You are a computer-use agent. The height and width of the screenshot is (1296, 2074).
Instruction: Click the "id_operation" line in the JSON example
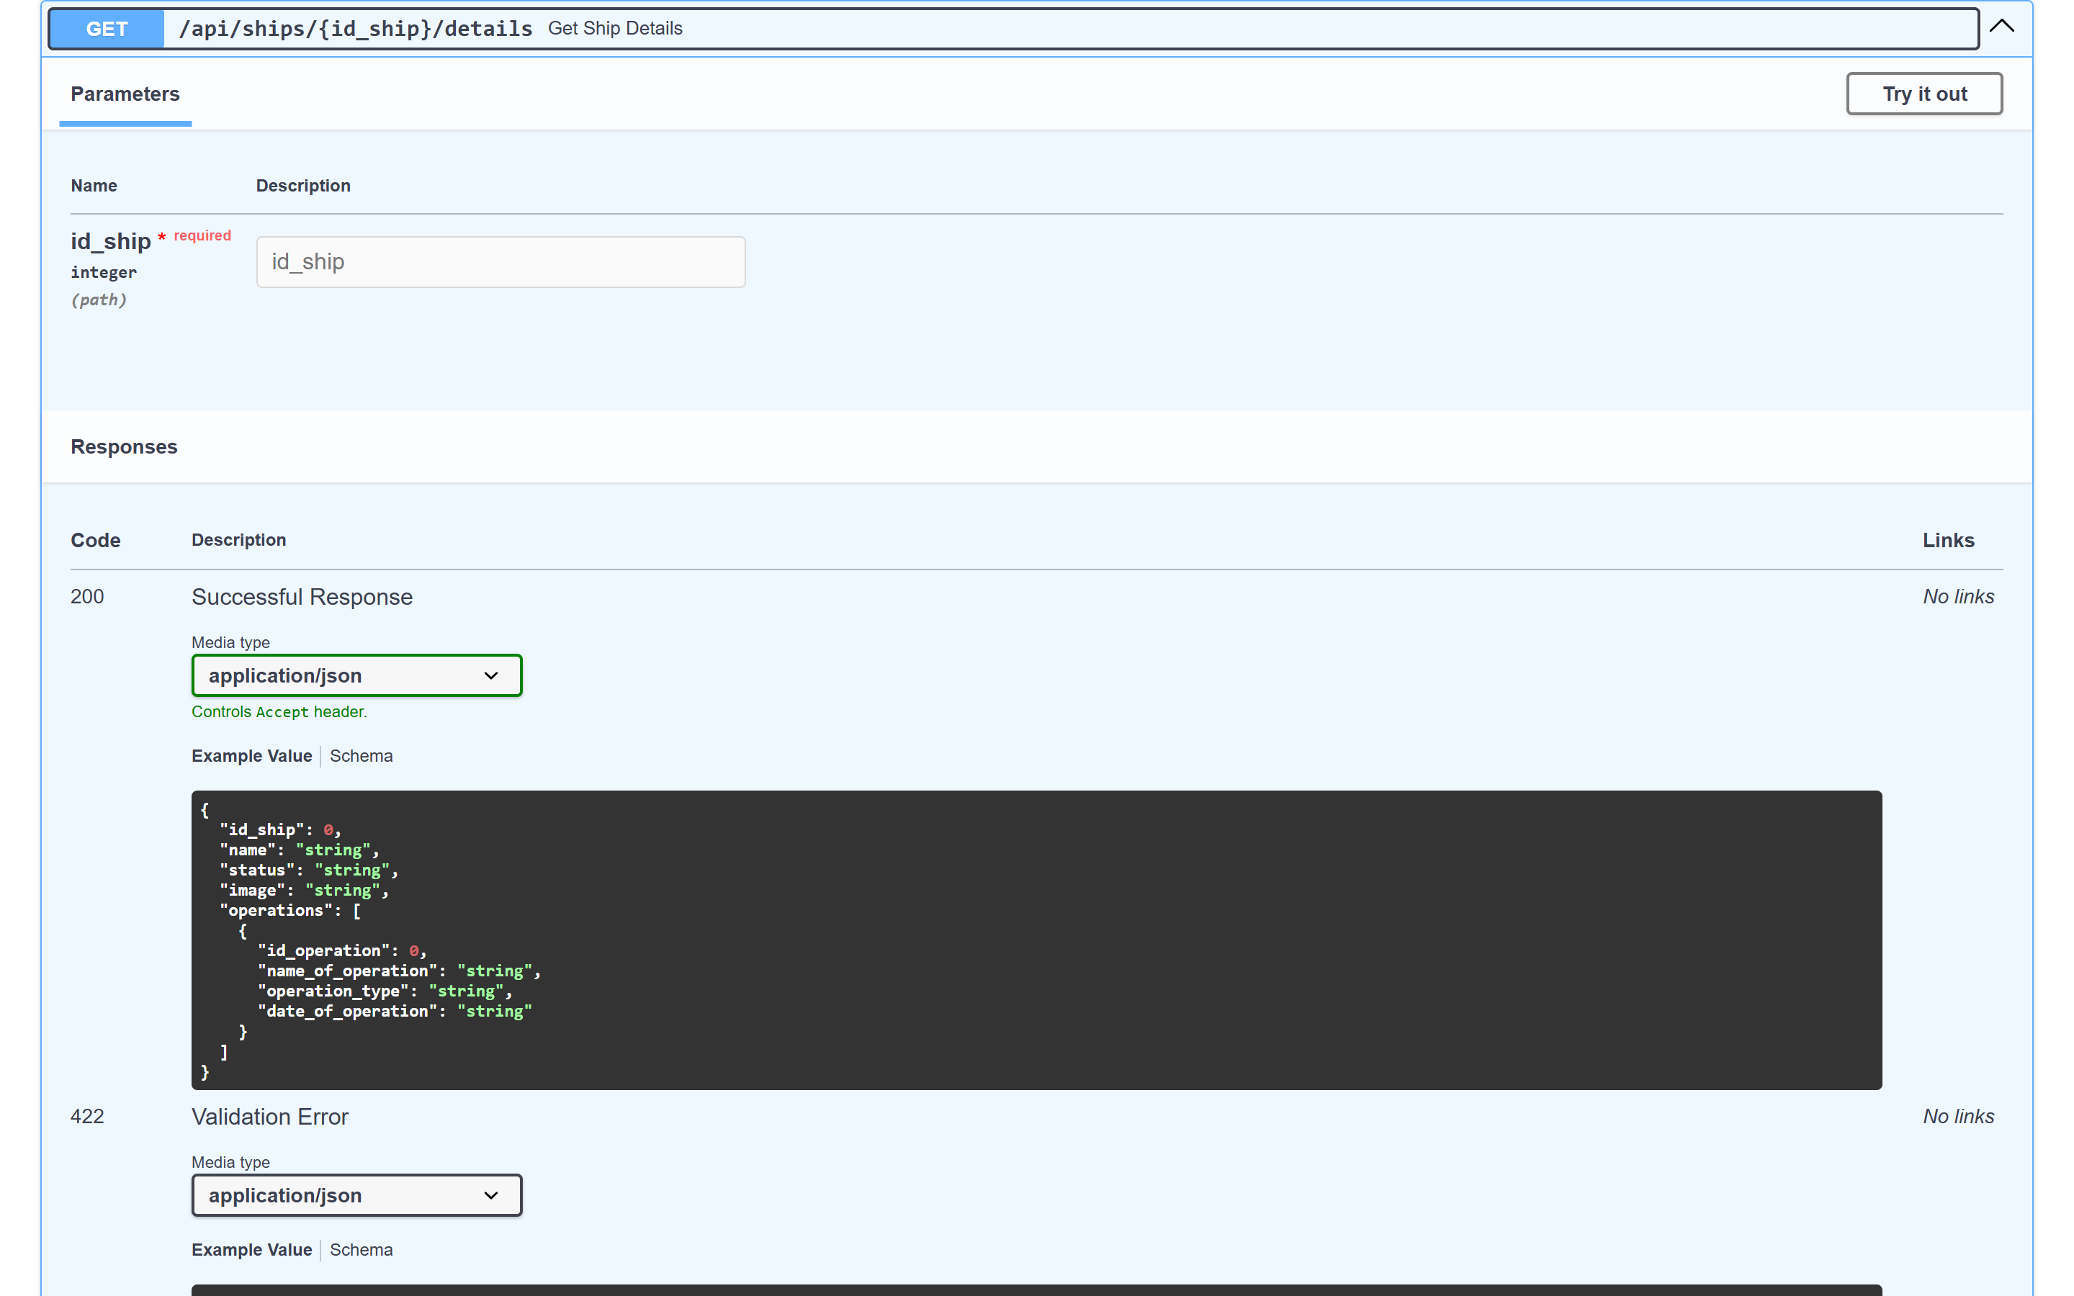[342, 950]
